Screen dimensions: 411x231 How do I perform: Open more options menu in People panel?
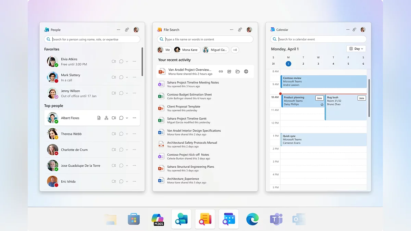pyautogui.click(x=119, y=30)
